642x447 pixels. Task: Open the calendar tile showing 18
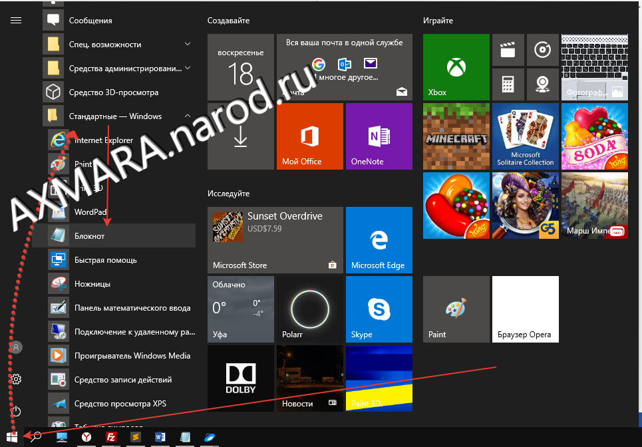241,67
